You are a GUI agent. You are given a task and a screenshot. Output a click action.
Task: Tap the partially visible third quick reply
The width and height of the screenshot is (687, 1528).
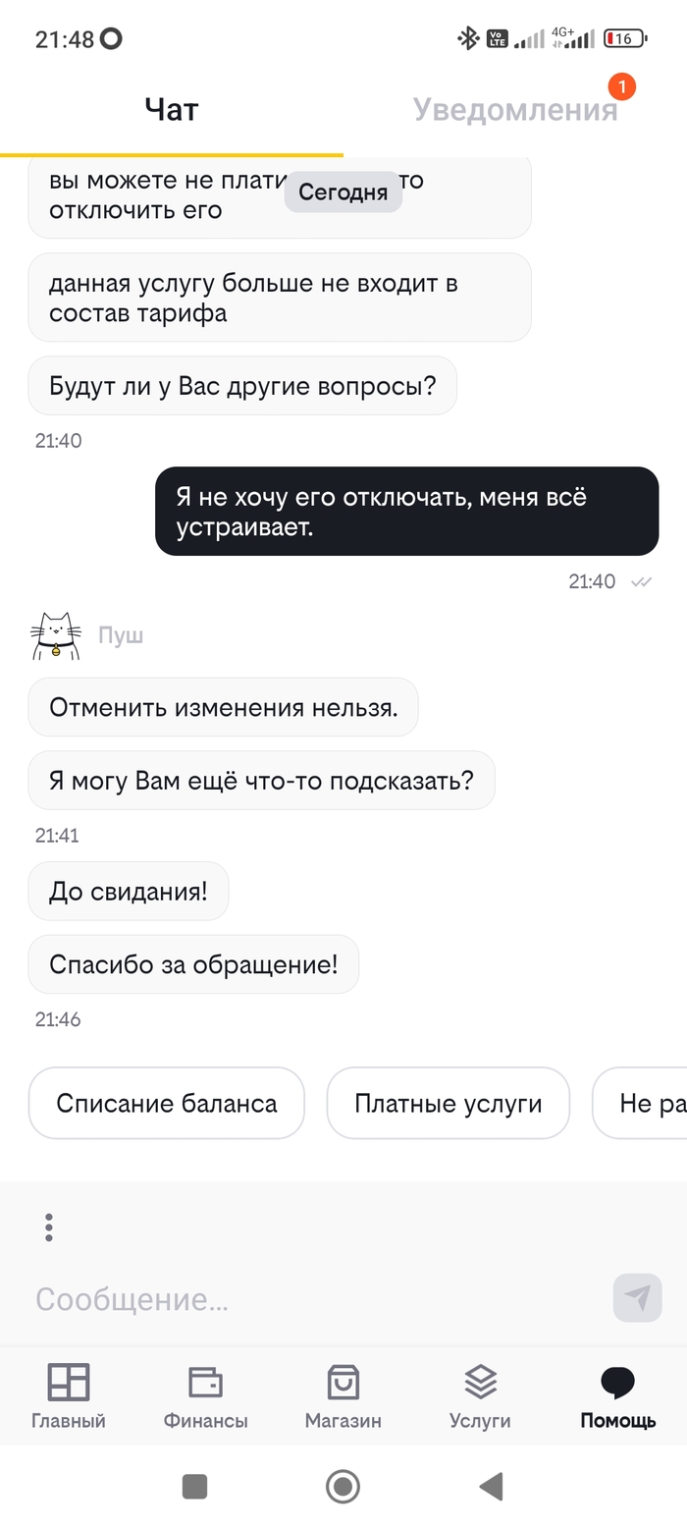(643, 1103)
